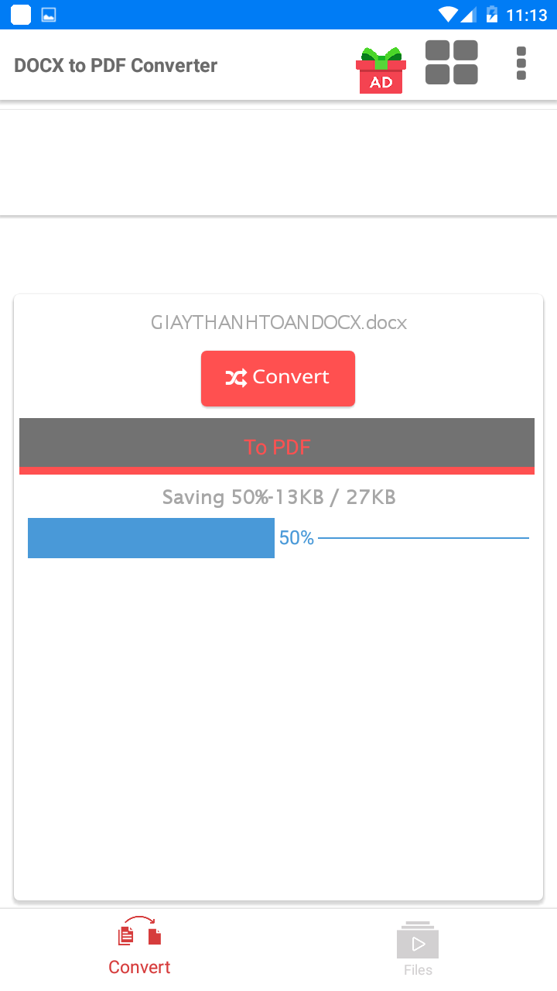Click the thin unfilled progress line

(423, 538)
